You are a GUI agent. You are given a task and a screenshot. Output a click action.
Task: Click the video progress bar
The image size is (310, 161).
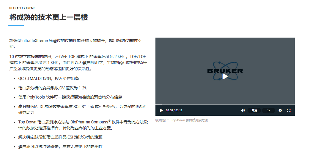pos(225,104)
